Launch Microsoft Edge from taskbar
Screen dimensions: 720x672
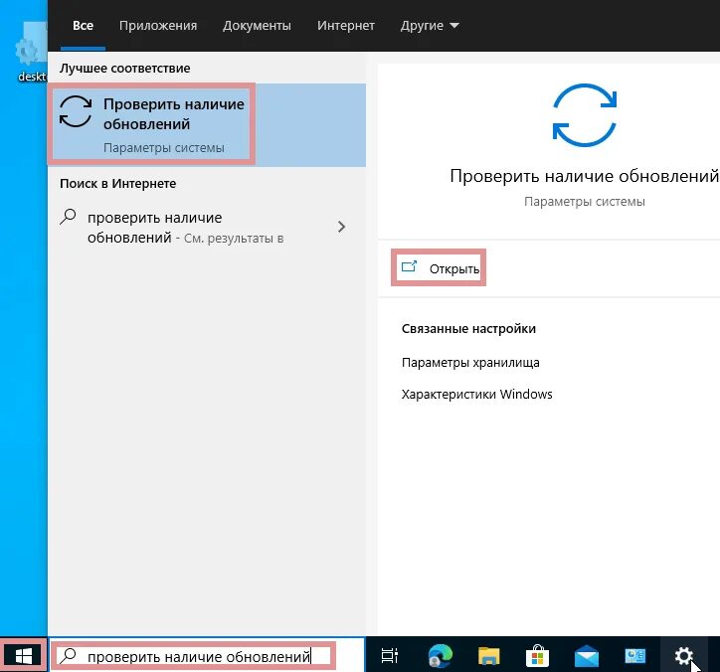(x=440, y=655)
